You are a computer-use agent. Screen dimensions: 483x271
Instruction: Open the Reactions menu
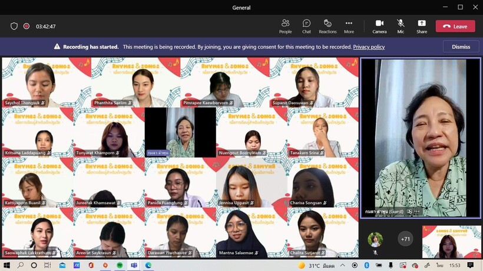[x=327, y=26]
